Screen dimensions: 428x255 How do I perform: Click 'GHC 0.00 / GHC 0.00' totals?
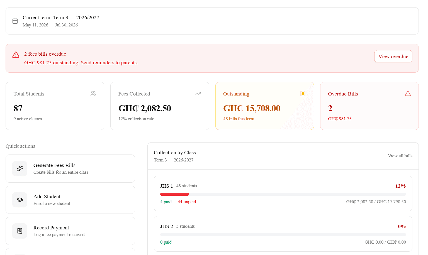pyautogui.click(x=385, y=242)
